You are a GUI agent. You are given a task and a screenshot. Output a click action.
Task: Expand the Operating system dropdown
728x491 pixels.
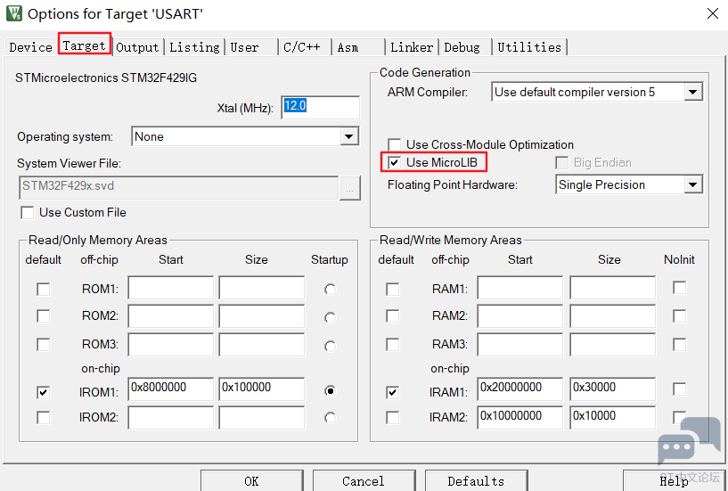348,136
